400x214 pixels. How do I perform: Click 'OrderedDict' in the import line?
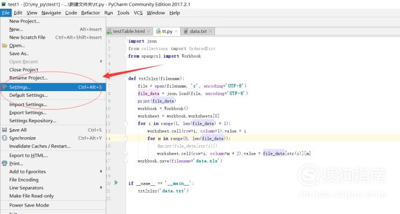(x=202, y=48)
